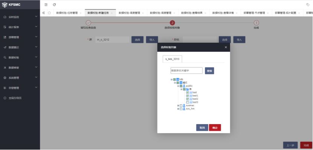The height and width of the screenshot is (150, 313).
Task: Collapse the tdb tree node
Action: click(x=171, y=79)
